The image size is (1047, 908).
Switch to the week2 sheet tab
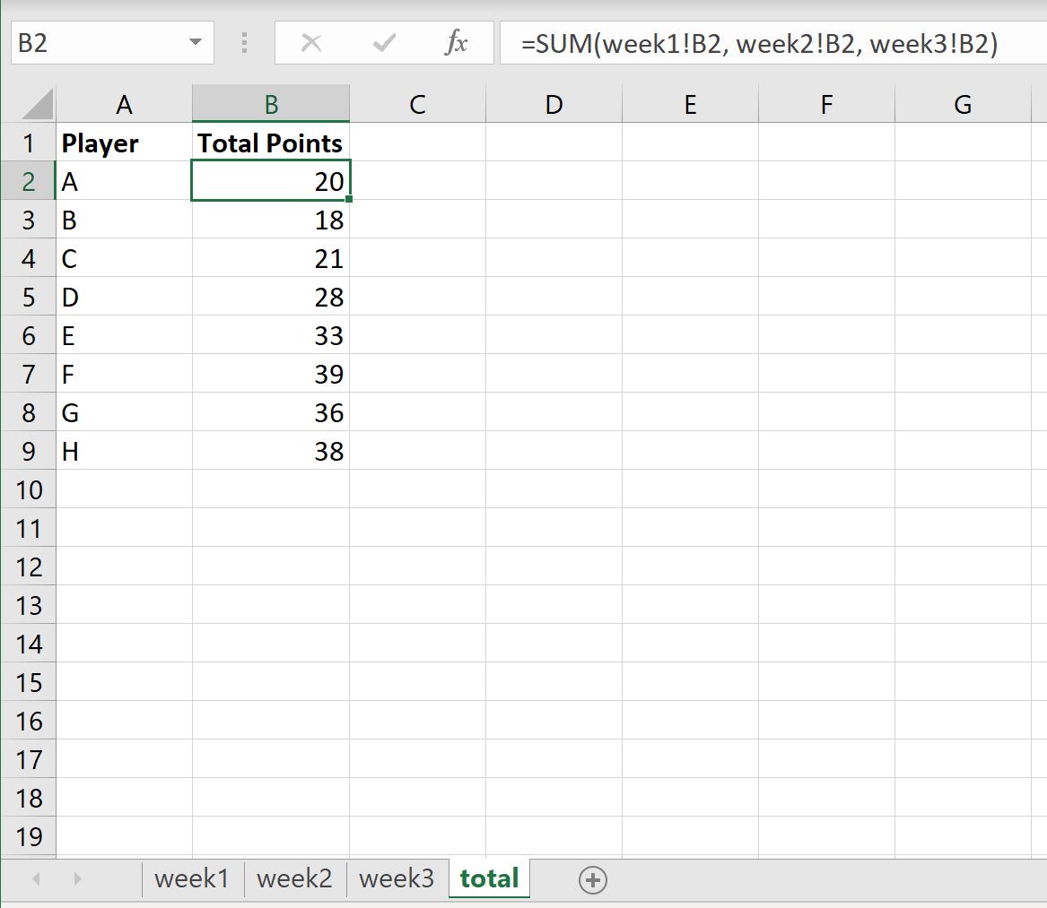coord(294,878)
